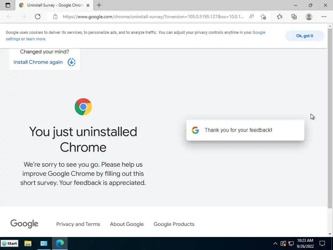Open the notification center icon
333x250 pixels.
(x=322, y=243)
